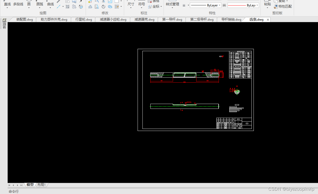Go to next layout tab arrow
Image resolution: width=318 pixels, height=194 pixels.
point(17,185)
